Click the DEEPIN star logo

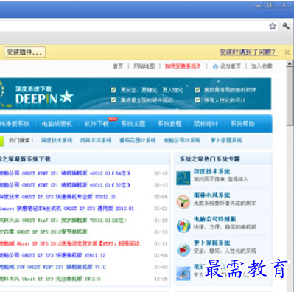tap(66, 97)
